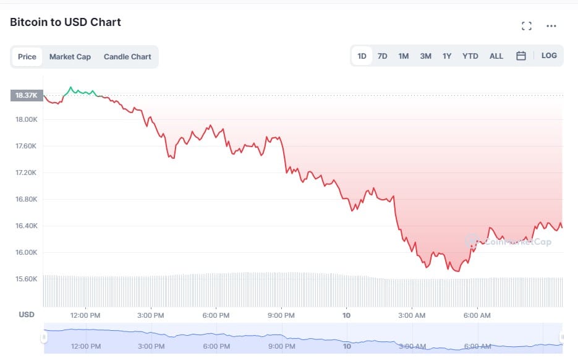The height and width of the screenshot is (358, 578).
Task: Select the 1D time range
Action: (x=362, y=56)
